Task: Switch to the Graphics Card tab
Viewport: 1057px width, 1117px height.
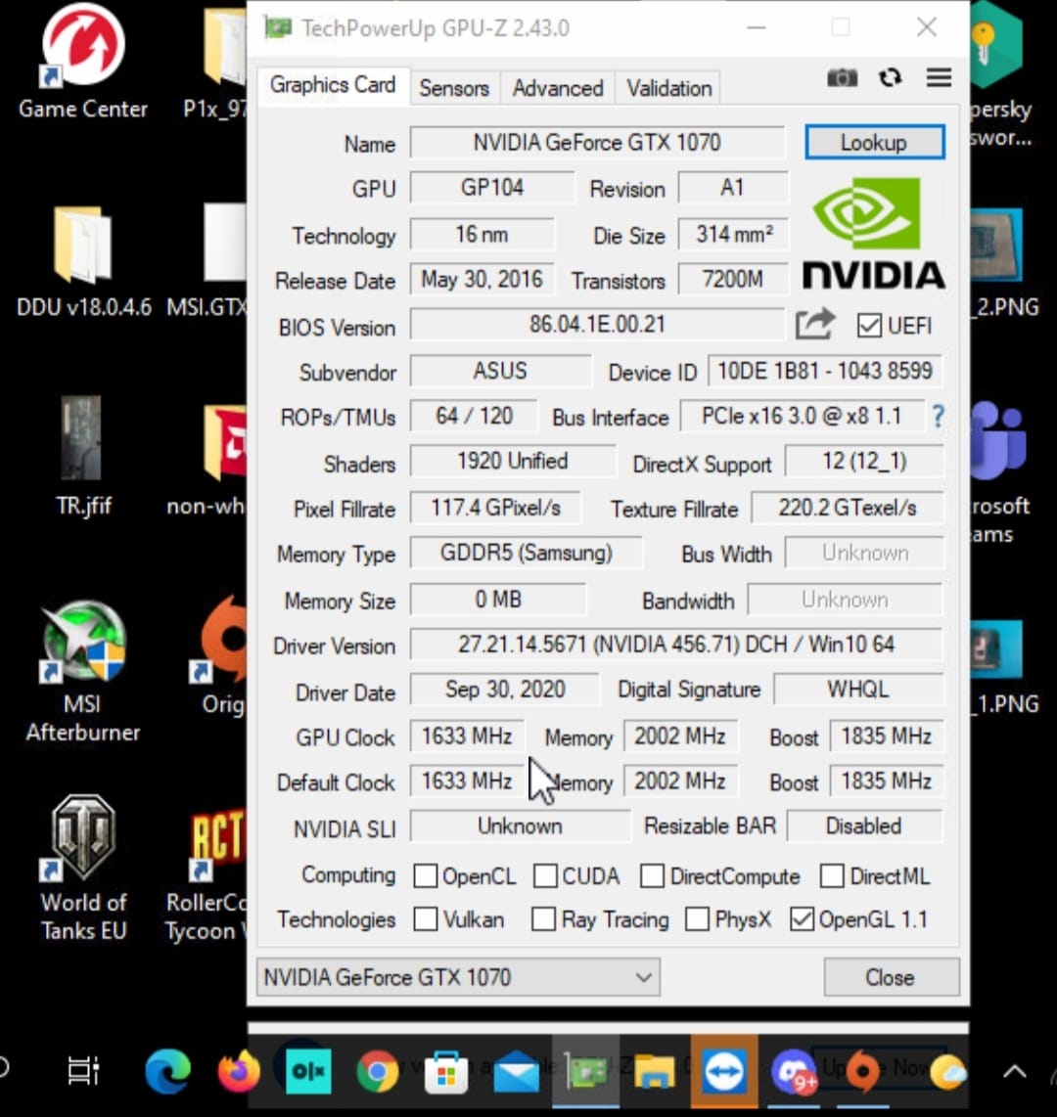Action: pos(333,85)
